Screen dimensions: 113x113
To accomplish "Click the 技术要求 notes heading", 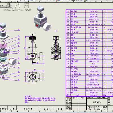I will 28,96.
